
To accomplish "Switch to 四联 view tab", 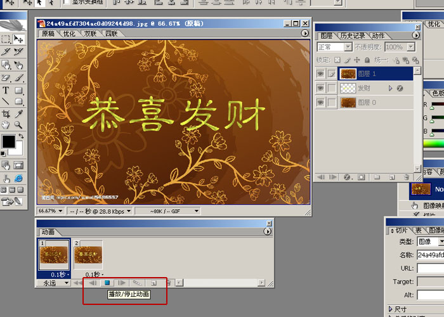I will point(111,34).
